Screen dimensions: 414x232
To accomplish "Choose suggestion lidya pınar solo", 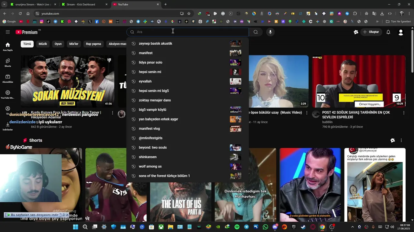I will pos(188,63).
